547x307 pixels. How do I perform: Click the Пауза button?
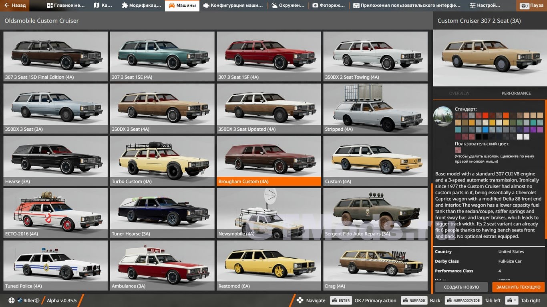tap(532, 6)
